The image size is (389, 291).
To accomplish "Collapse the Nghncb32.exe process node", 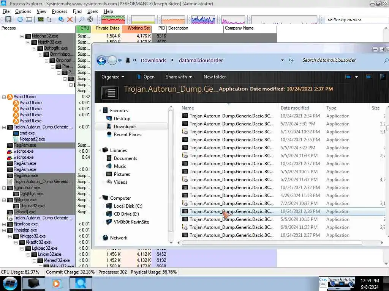I will point(4,188).
